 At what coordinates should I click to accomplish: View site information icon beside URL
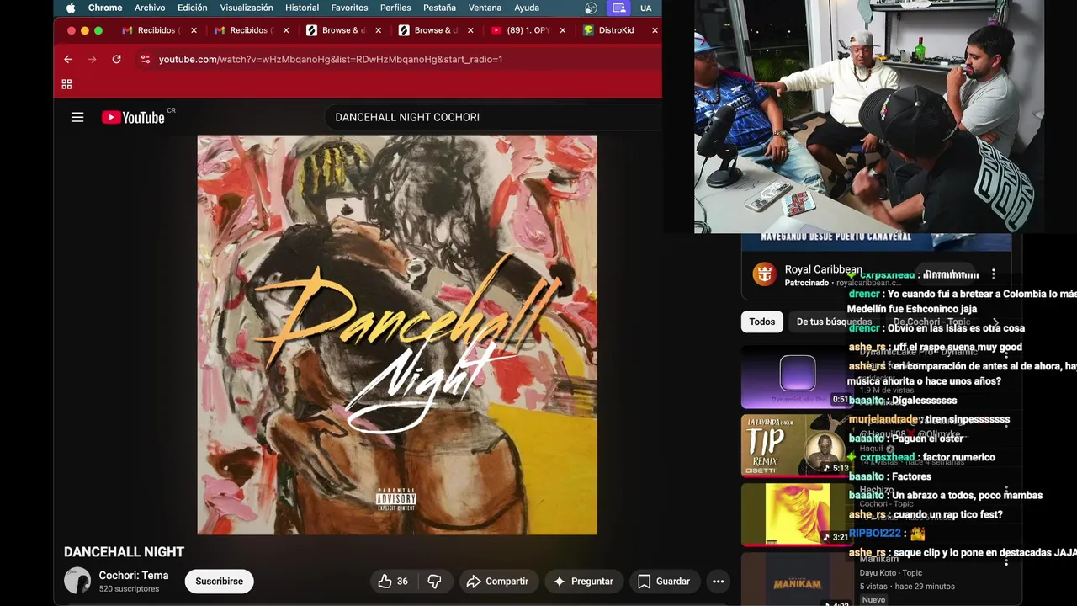[146, 59]
